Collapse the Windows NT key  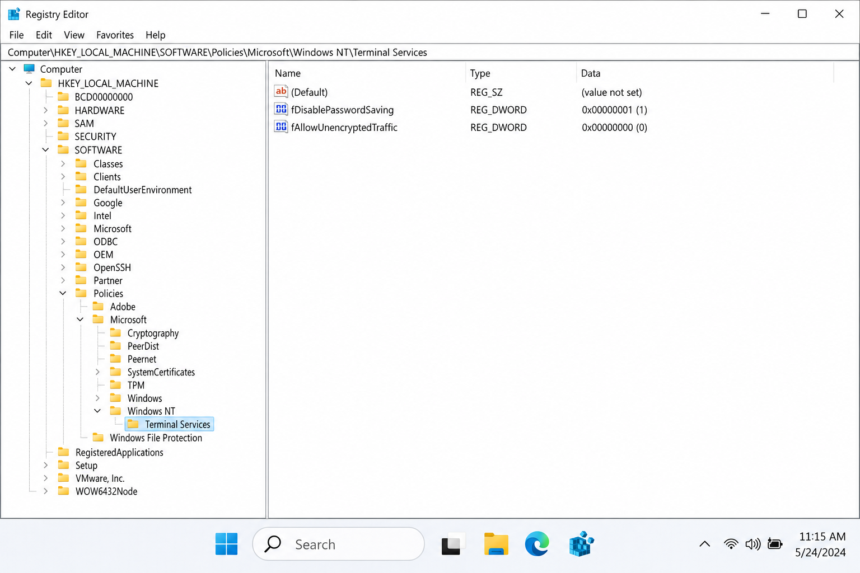97,411
